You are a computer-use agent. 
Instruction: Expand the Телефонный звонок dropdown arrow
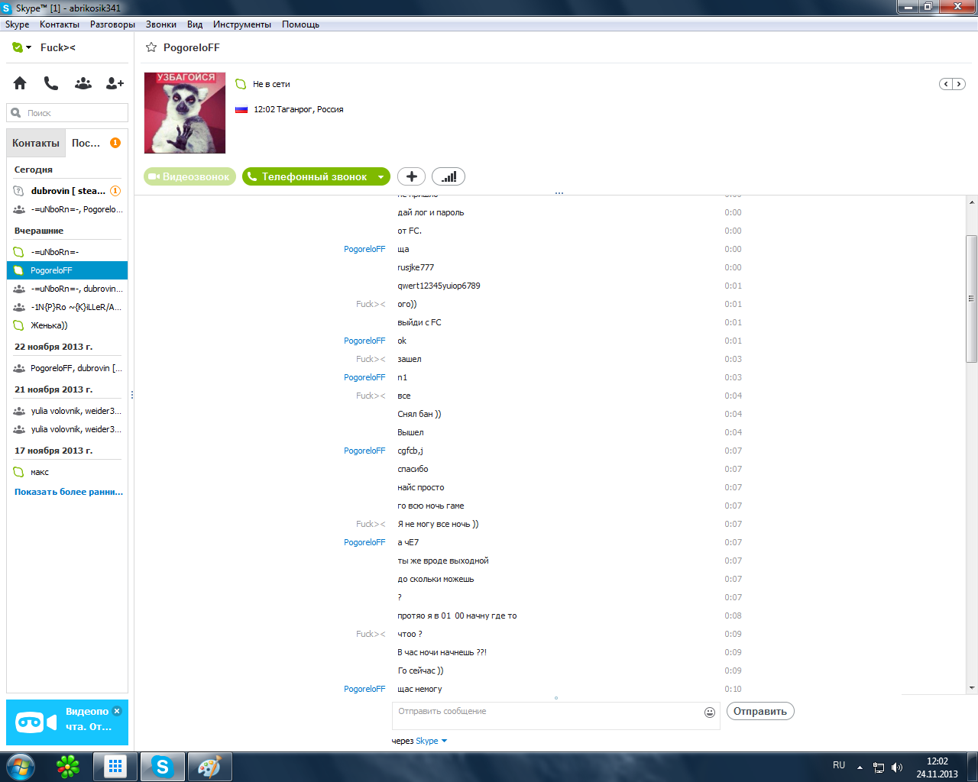[381, 176]
